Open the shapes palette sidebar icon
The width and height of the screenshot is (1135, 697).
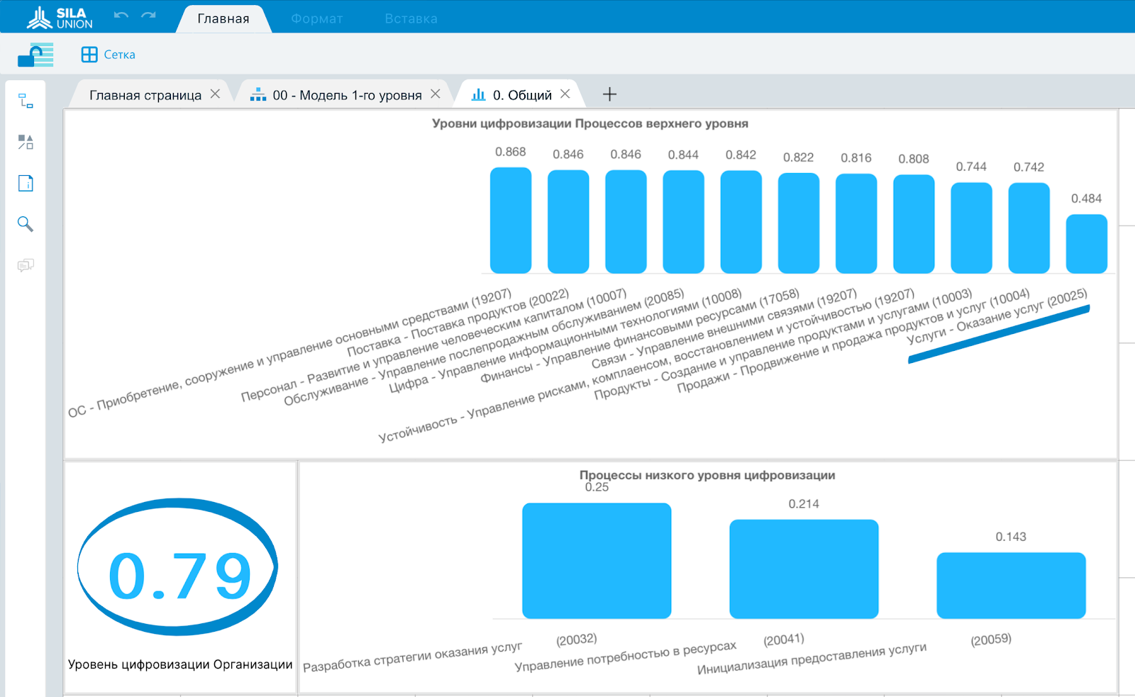click(x=26, y=143)
